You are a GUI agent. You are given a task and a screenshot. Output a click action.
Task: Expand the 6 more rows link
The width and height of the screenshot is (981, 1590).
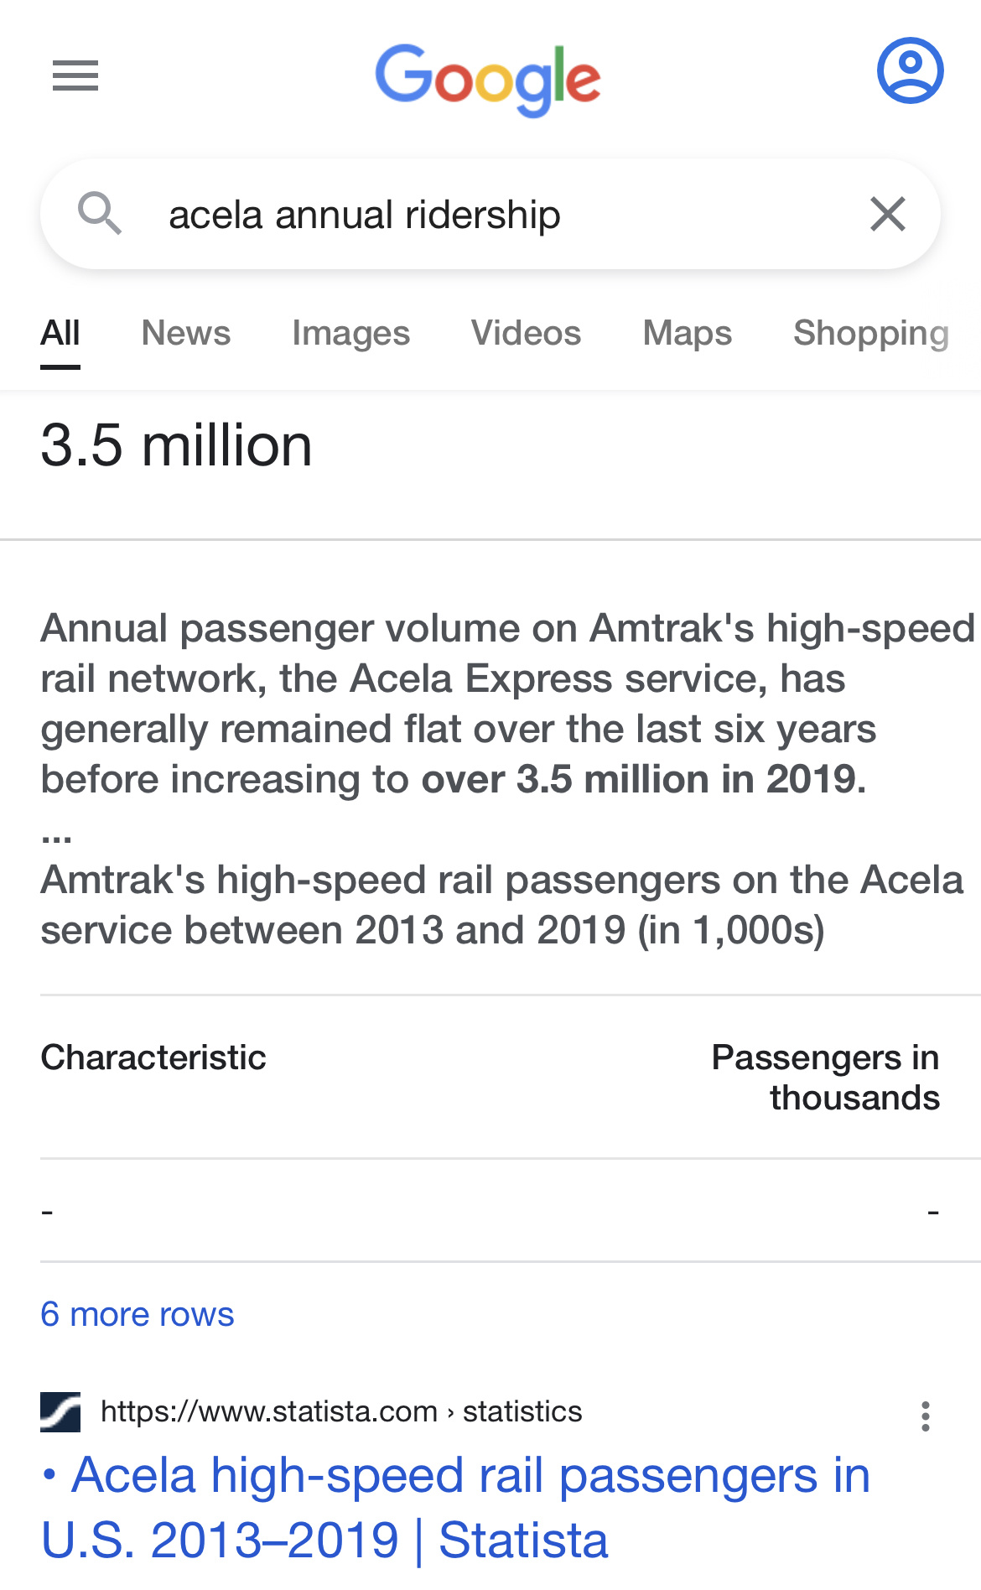138,1314
